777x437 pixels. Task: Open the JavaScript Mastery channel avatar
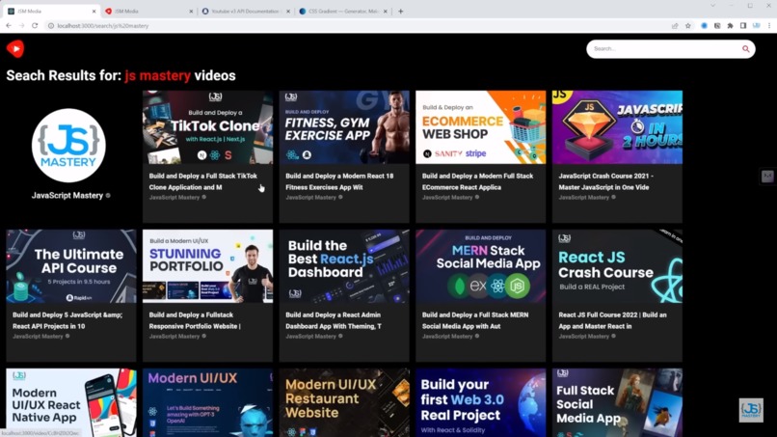68,146
